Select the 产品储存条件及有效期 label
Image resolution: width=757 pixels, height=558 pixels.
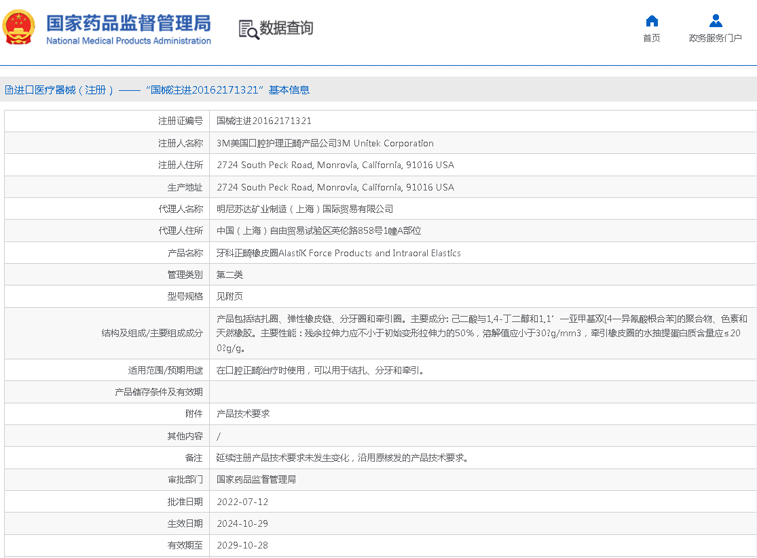click(x=158, y=392)
